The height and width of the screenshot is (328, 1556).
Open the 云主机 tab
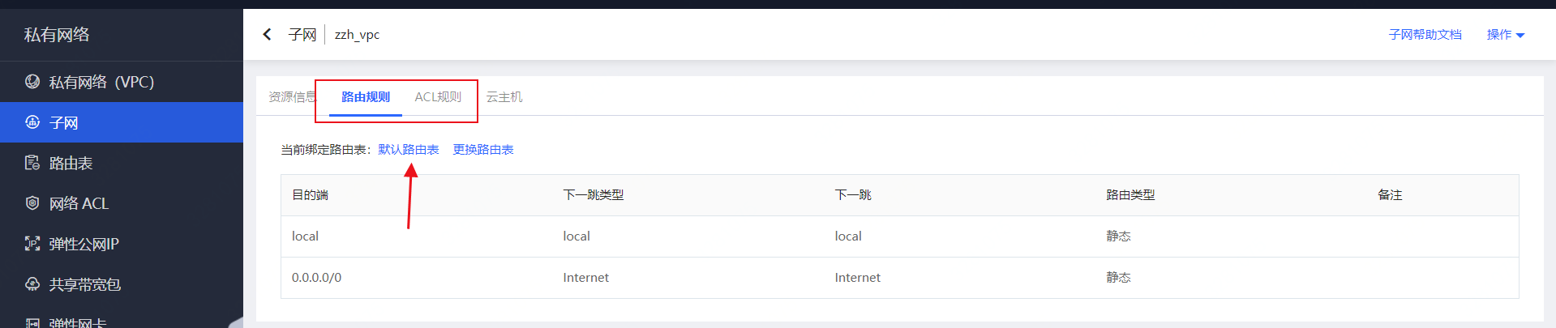click(x=504, y=97)
